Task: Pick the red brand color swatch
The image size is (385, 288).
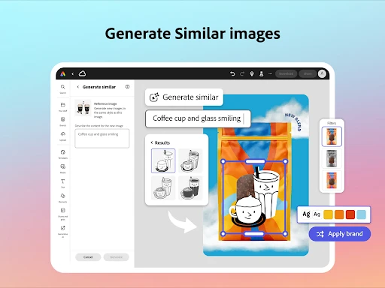Action: (x=350, y=214)
